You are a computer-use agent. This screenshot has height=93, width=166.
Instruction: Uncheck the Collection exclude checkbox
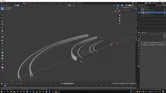(x=142, y=9)
